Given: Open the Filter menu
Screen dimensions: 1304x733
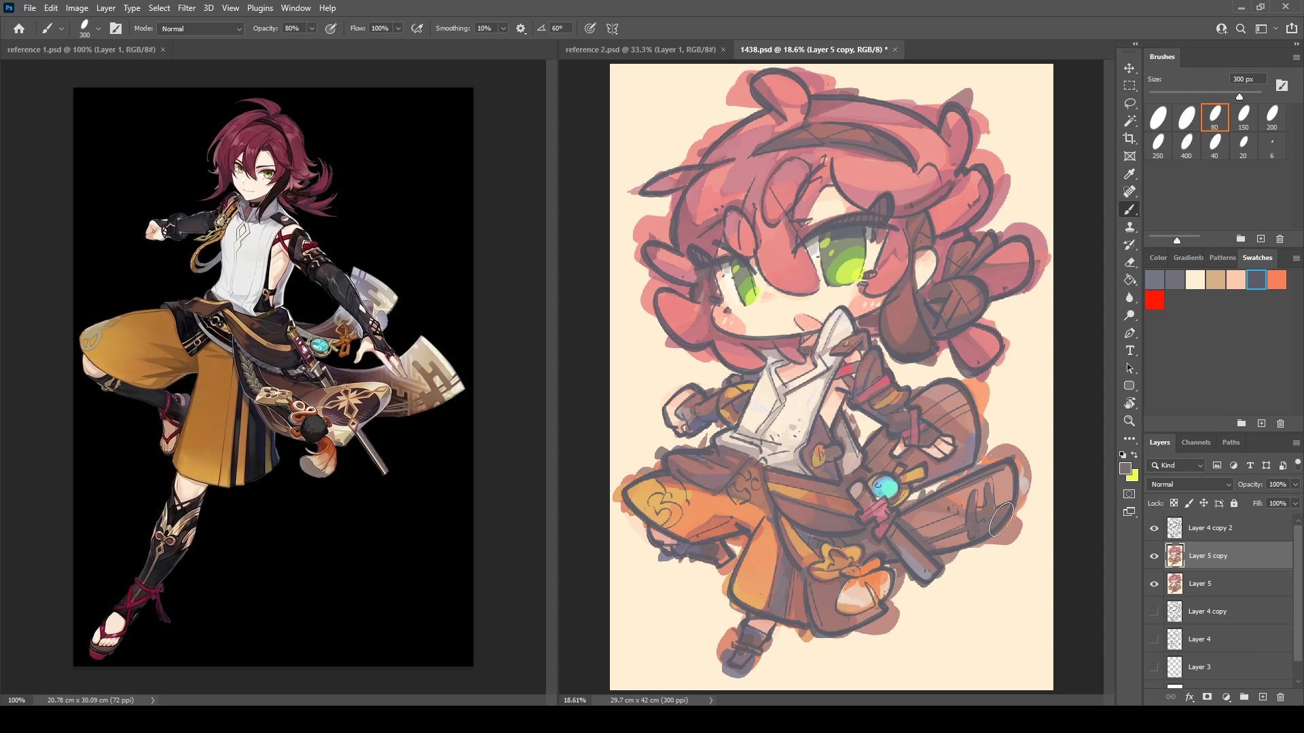Looking at the screenshot, I should pos(186,8).
